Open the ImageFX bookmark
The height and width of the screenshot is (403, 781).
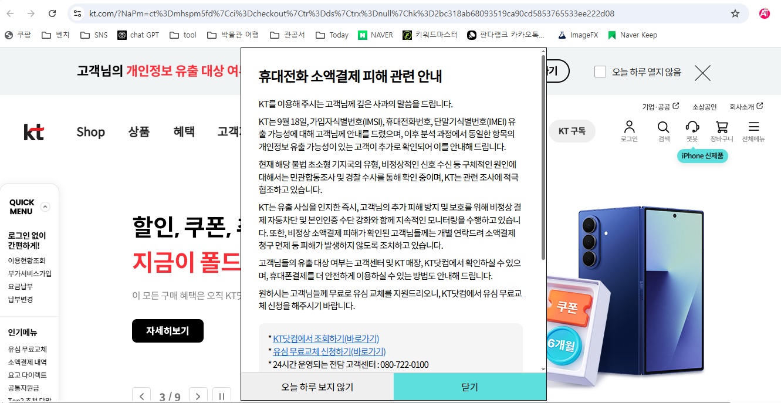pyautogui.click(x=578, y=35)
